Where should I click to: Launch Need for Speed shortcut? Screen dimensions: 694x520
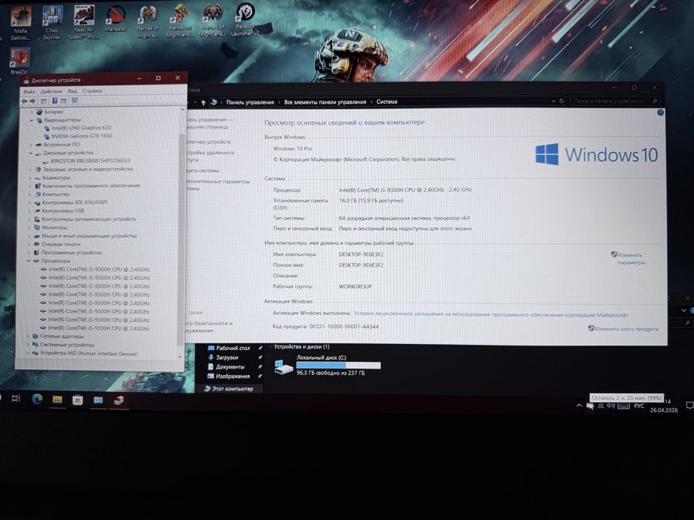(84, 22)
